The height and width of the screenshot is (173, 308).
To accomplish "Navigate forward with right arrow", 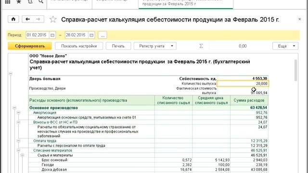I will (38, 19).
